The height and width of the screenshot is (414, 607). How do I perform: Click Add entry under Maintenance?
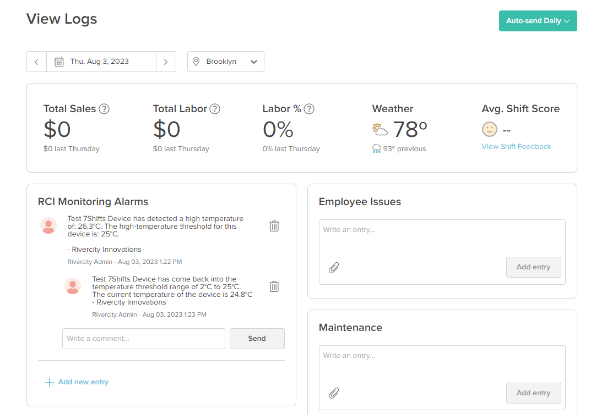coord(533,393)
